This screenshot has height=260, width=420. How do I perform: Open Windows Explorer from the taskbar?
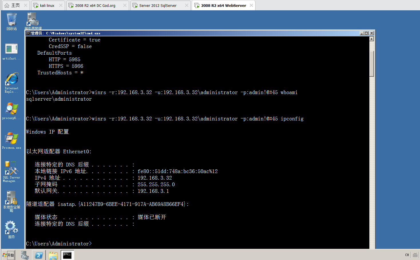pos(53,255)
